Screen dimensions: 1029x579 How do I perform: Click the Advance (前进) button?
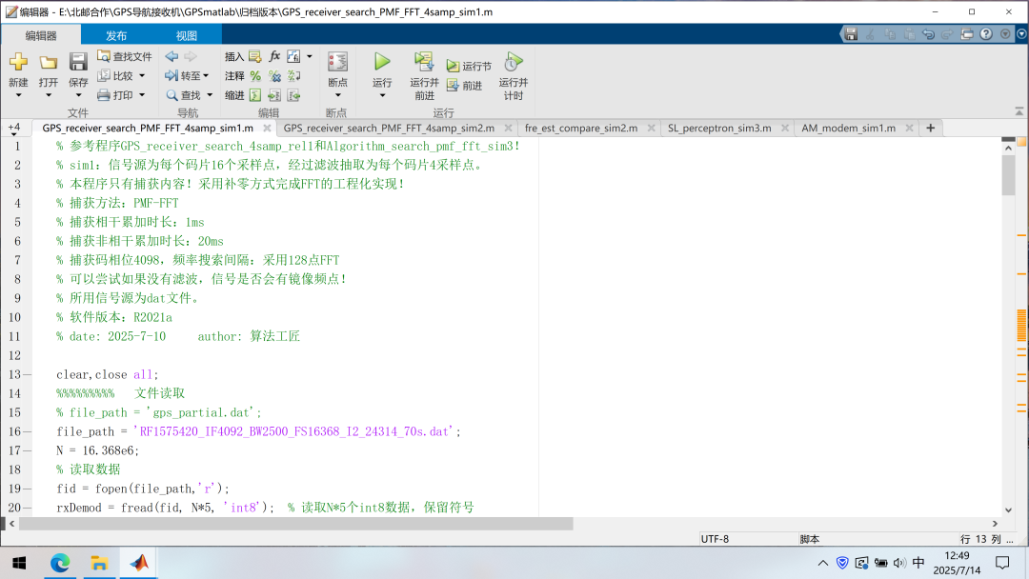(464, 86)
